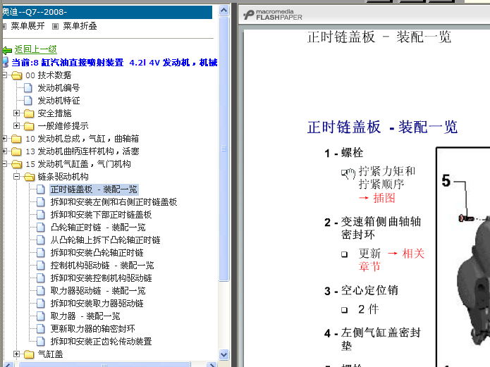Open 拆卸和安装凸轮轴正时链 page

coord(97,253)
